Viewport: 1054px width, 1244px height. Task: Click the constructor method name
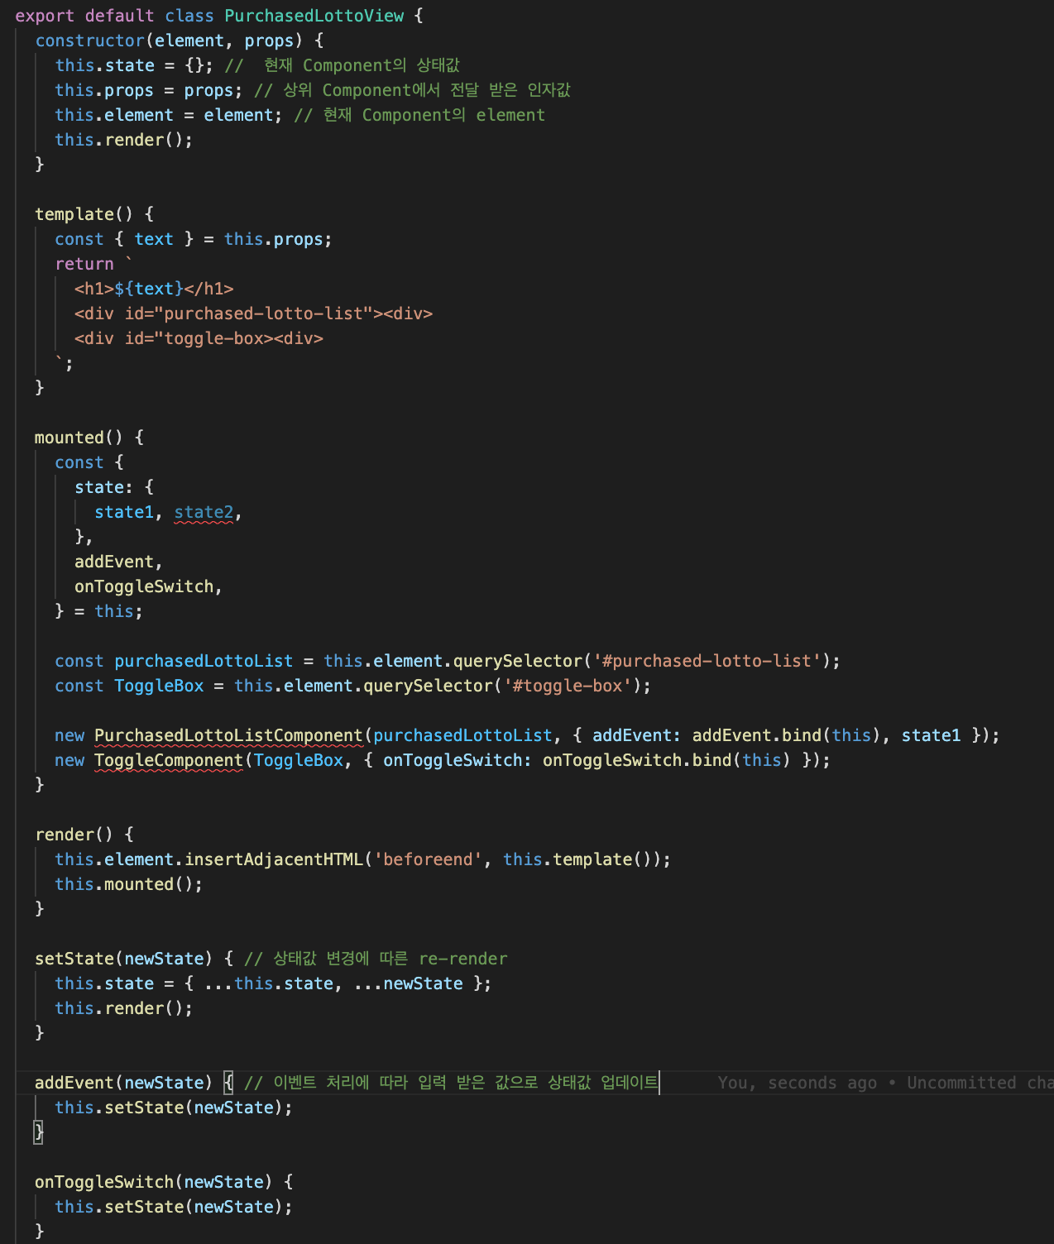click(x=90, y=41)
